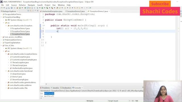Screen dimensions: 182x102
Task: Select Demo1.java file
Action: pyautogui.click(x=16, y=77)
